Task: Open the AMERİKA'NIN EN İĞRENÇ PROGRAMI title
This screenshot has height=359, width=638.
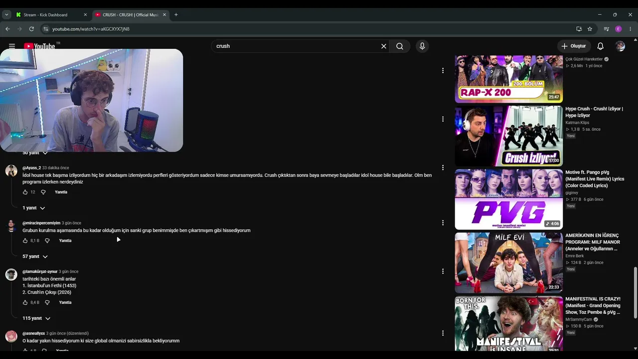Action: [x=593, y=242]
